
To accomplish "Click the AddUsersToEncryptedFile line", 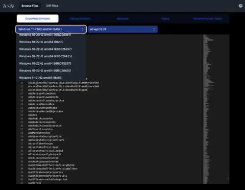I will point(45,137).
